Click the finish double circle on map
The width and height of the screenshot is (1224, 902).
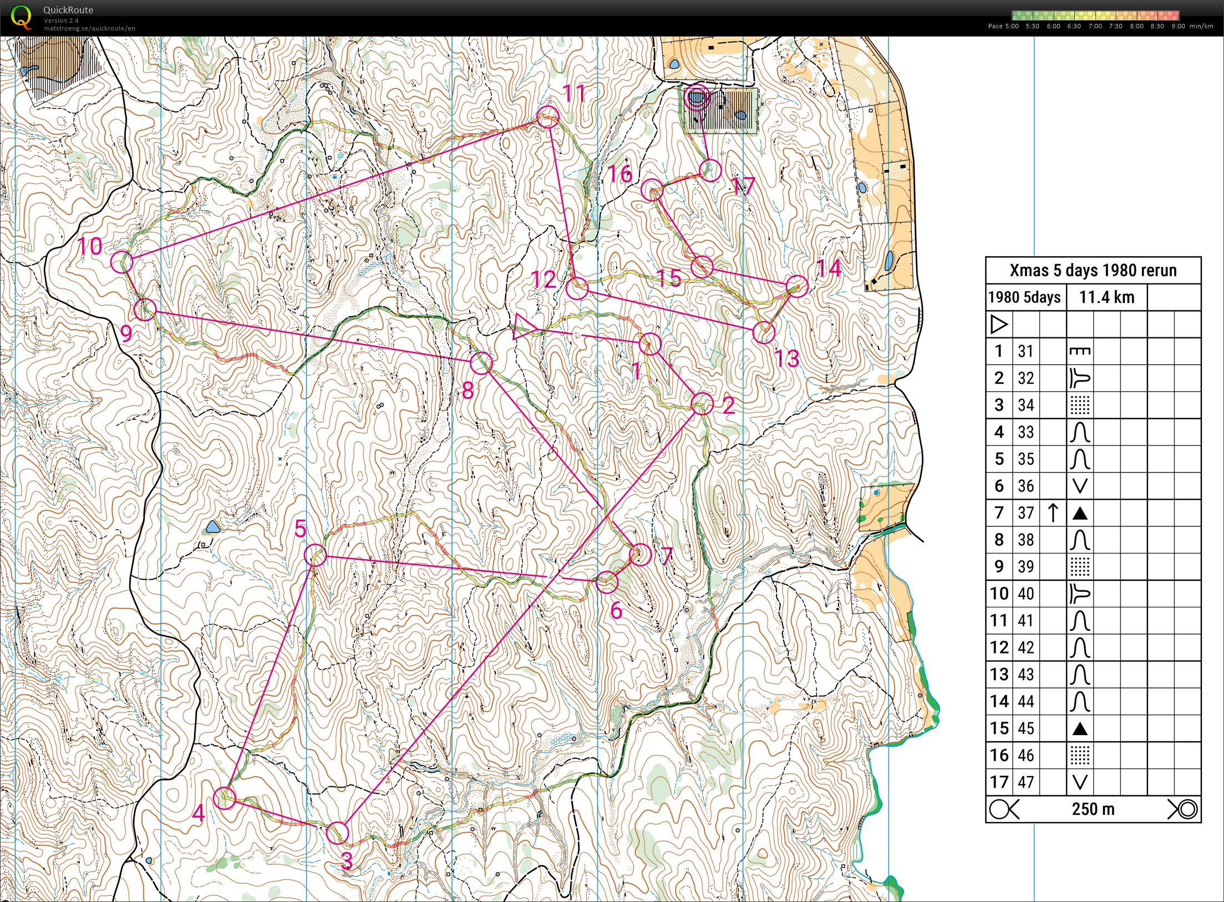coord(697,98)
